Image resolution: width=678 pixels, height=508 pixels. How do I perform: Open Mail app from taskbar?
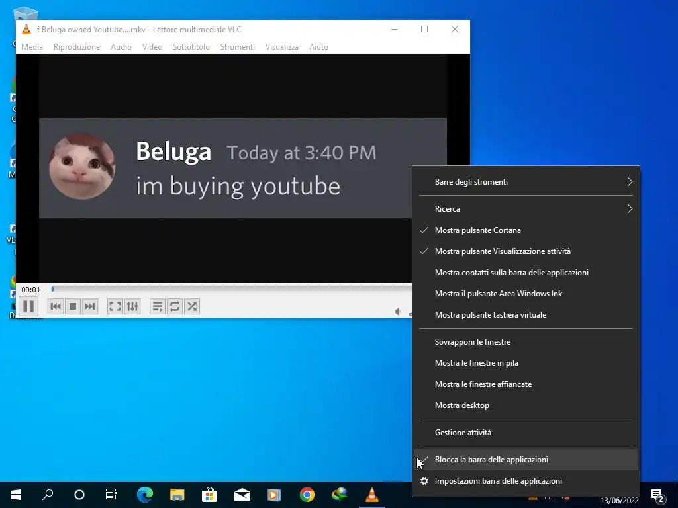[x=242, y=495]
